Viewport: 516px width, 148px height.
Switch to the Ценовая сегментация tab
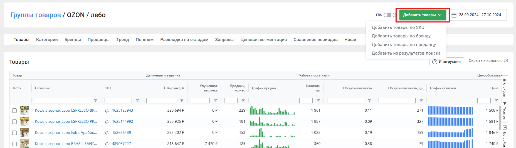click(263, 40)
